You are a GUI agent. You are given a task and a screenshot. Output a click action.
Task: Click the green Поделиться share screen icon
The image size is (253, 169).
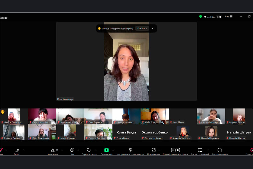107,150
